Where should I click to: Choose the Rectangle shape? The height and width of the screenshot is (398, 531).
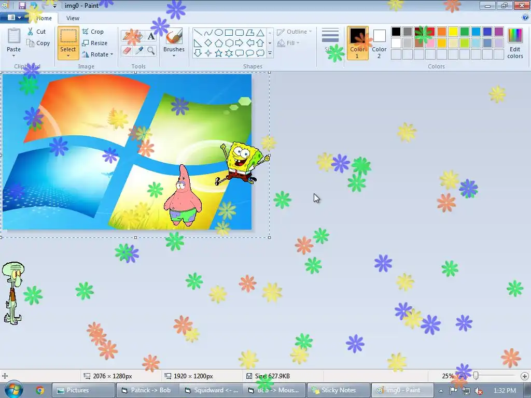click(x=229, y=33)
